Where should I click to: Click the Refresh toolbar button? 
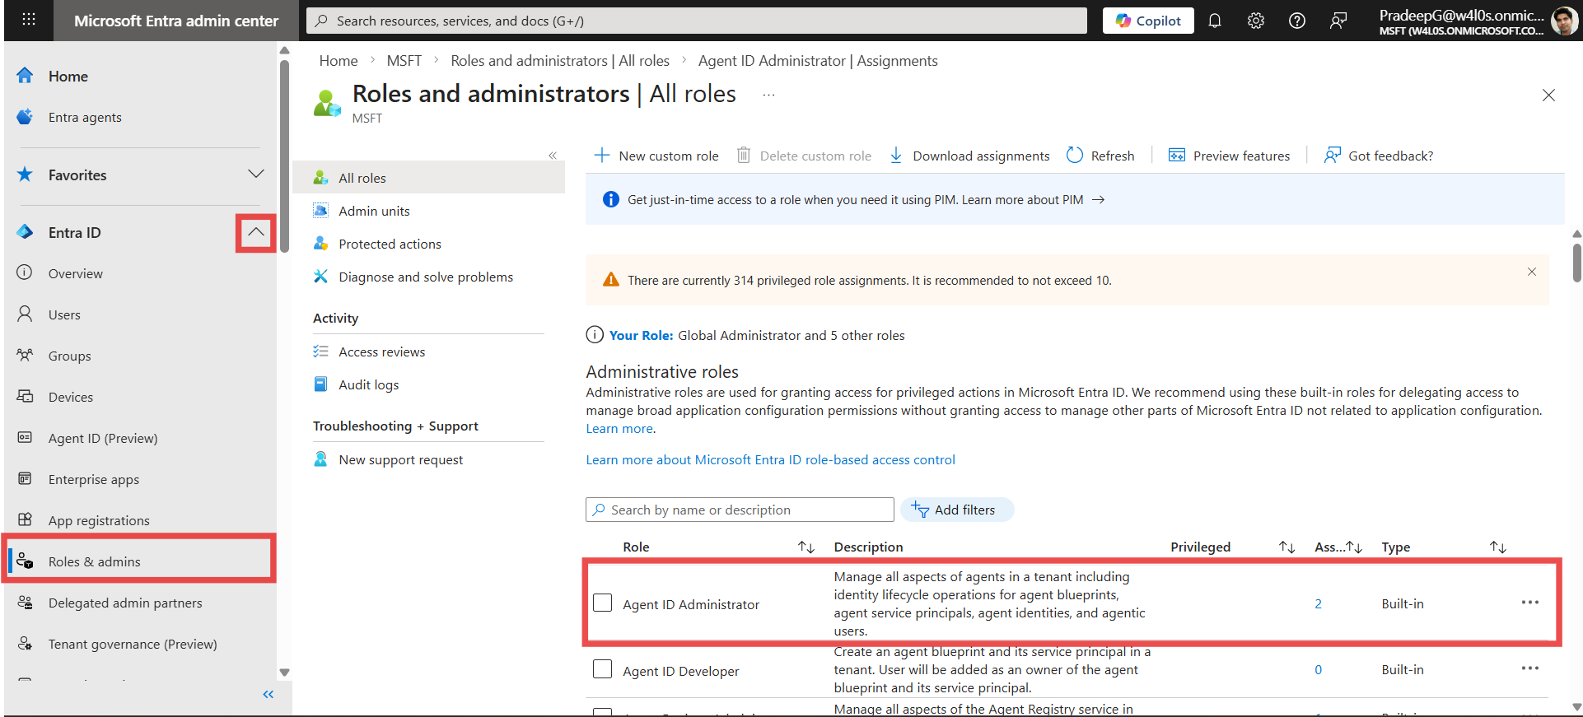point(1100,156)
